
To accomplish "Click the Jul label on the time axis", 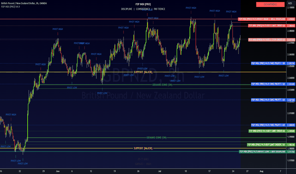I will click(159, 171).
